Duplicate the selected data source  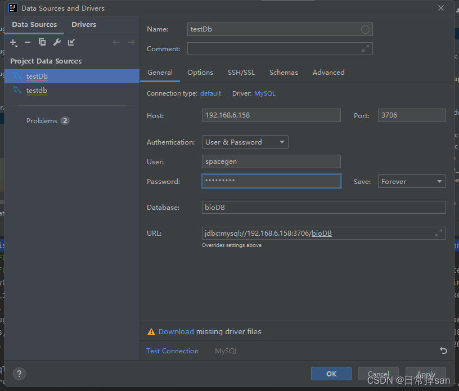coord(42,42)
